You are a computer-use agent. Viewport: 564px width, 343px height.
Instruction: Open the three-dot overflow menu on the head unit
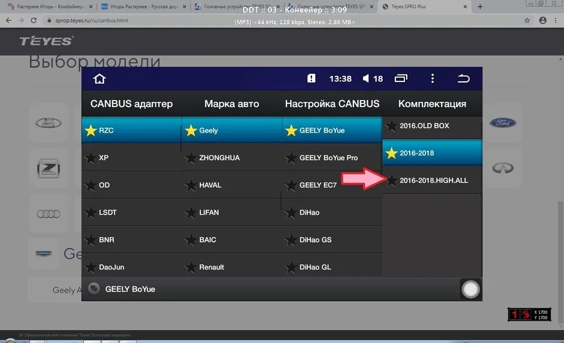[432, 78]
